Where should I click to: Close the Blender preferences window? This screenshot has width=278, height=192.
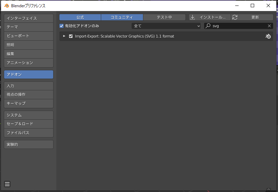point(268,6)
